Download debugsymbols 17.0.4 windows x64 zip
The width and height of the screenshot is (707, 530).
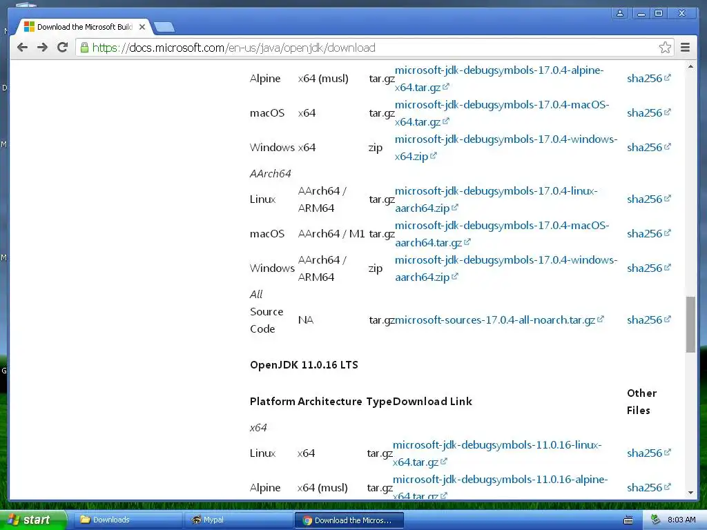506,148
